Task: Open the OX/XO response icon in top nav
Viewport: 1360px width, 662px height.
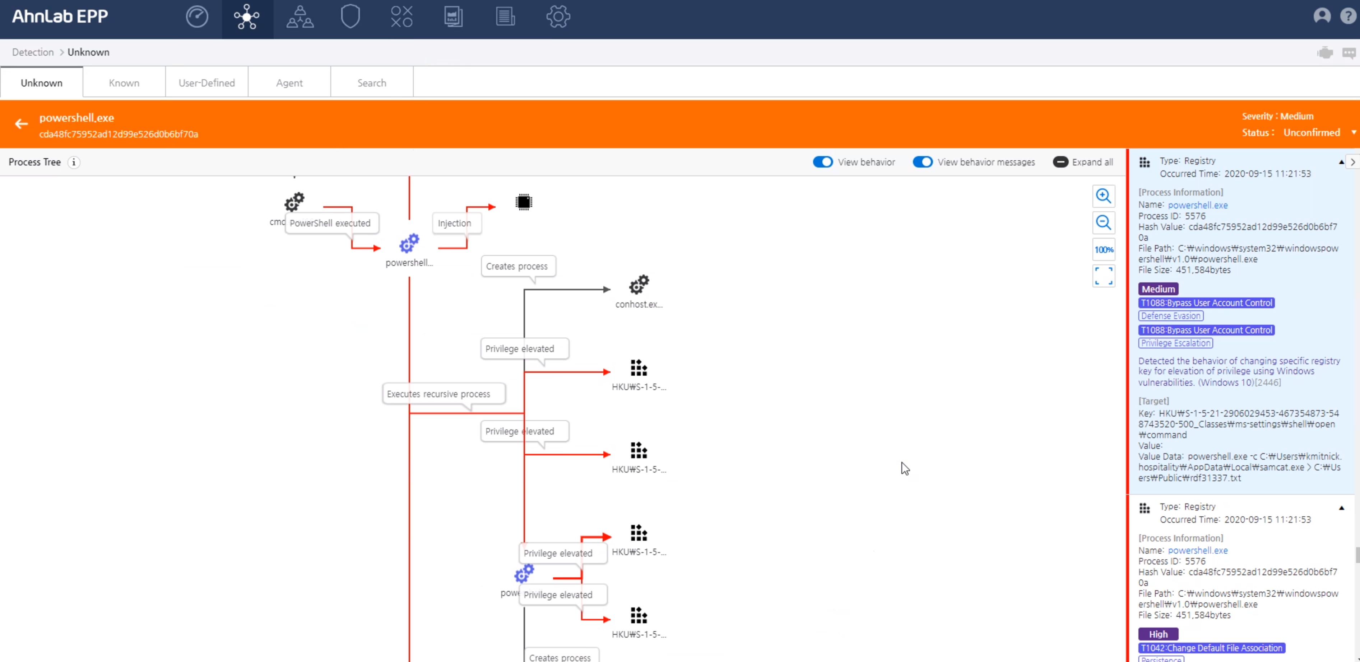Action: pyautogui.click(x=401, y=17)
